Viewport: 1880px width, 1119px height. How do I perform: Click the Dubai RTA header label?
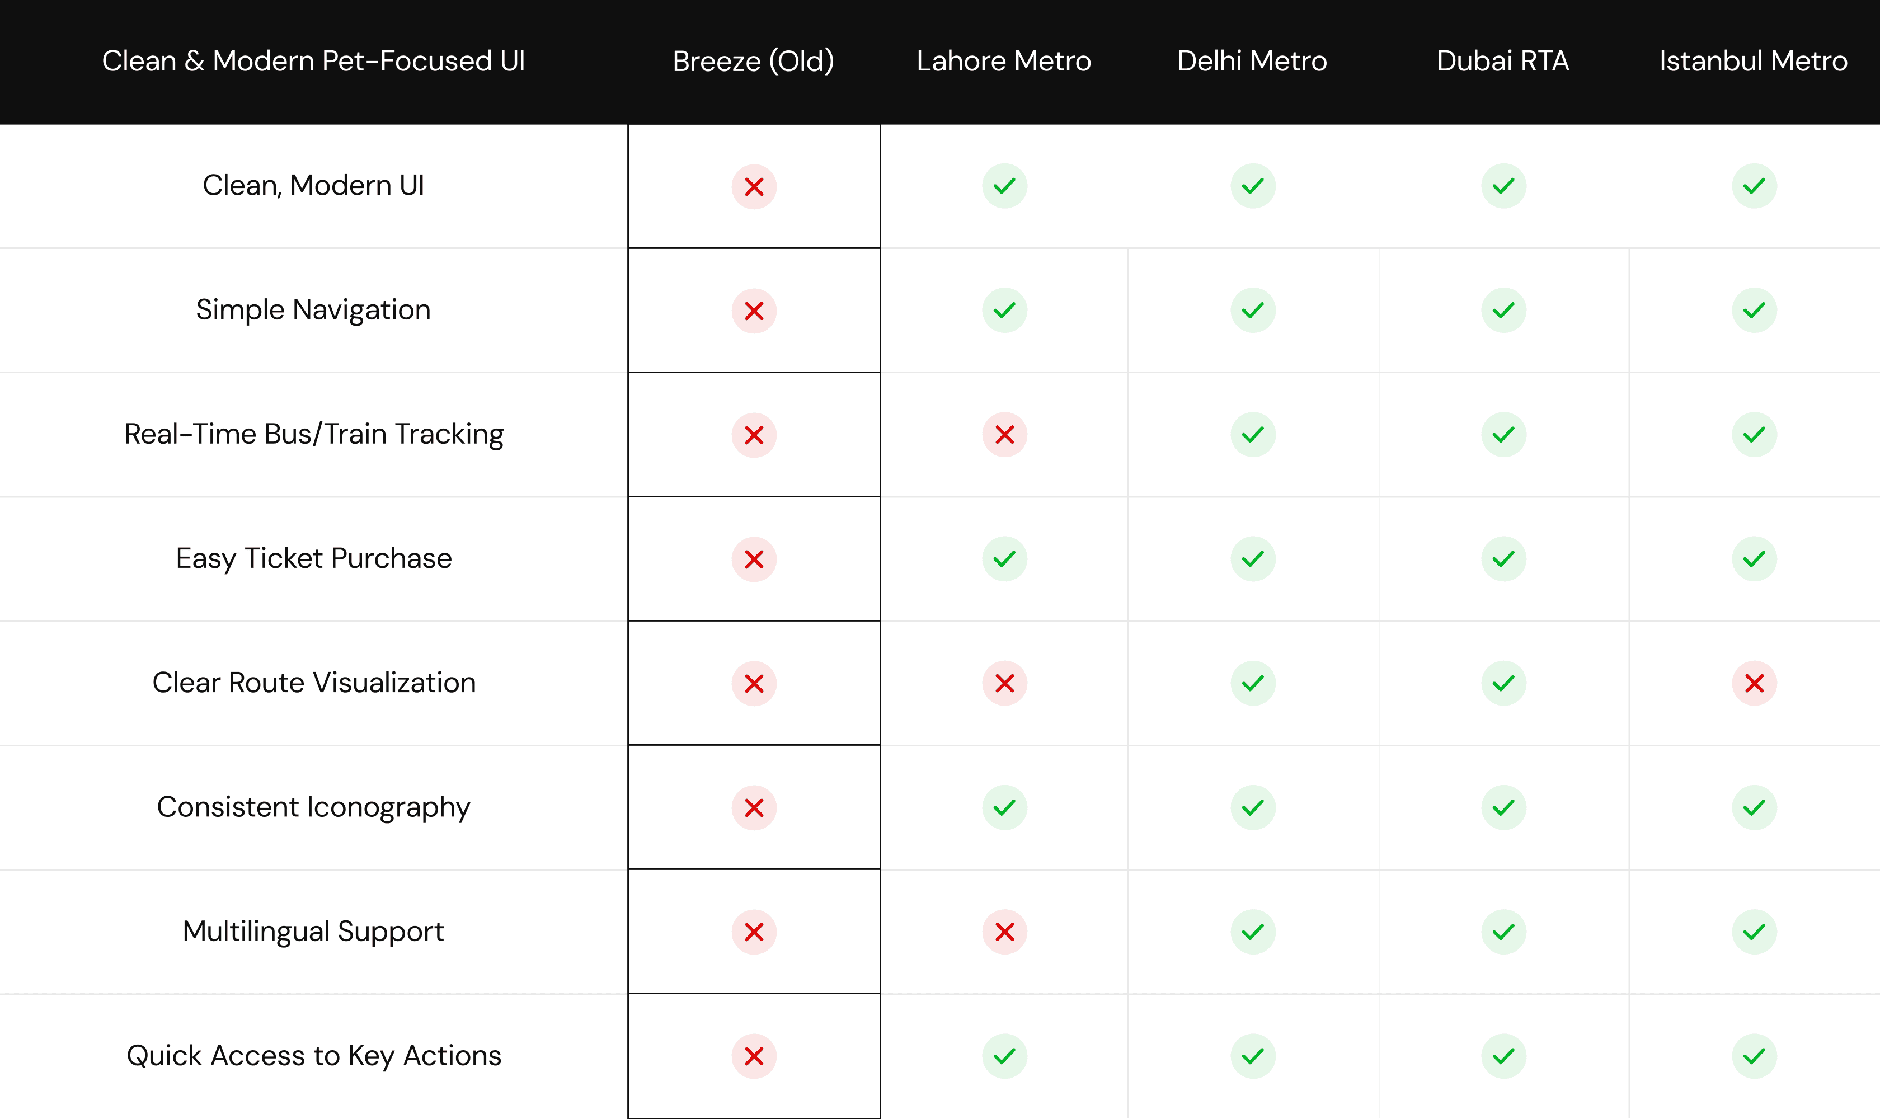click(x=1502, y=61)
